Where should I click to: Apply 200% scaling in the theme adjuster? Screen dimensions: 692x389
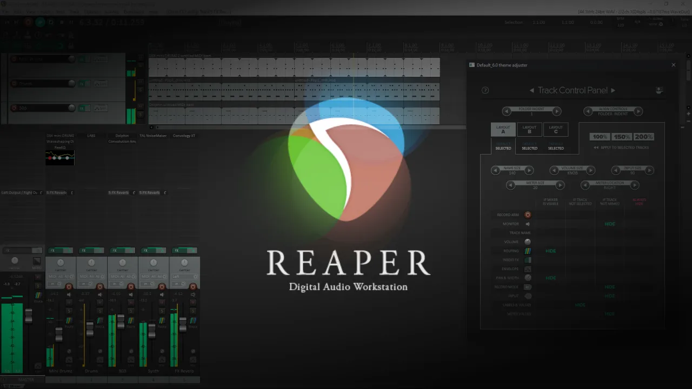point(644,137)
